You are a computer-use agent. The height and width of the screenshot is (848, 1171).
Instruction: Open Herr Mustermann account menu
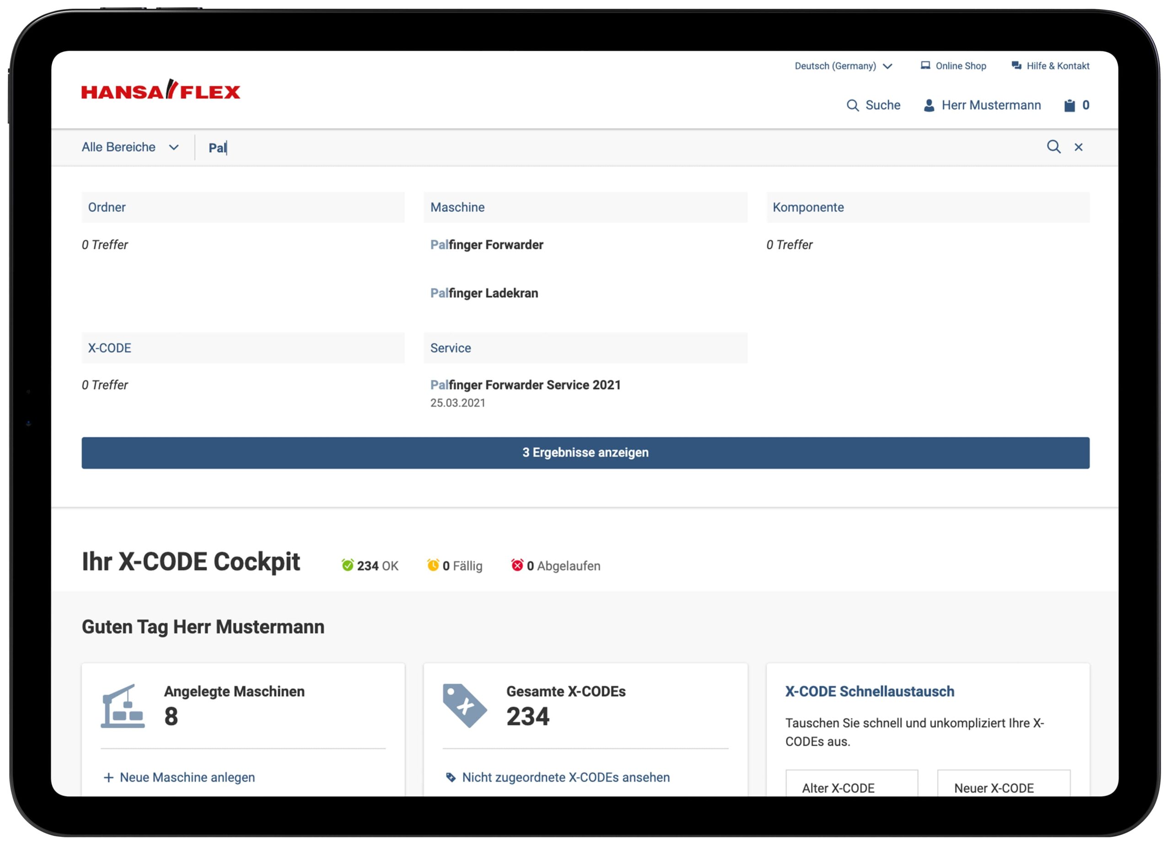[991, 105]
